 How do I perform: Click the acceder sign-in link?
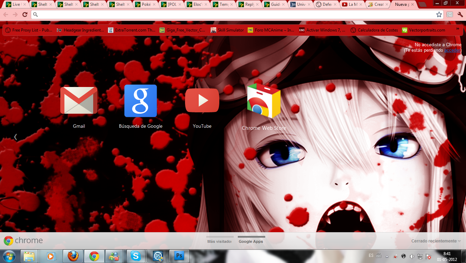(x=452, y=50)
